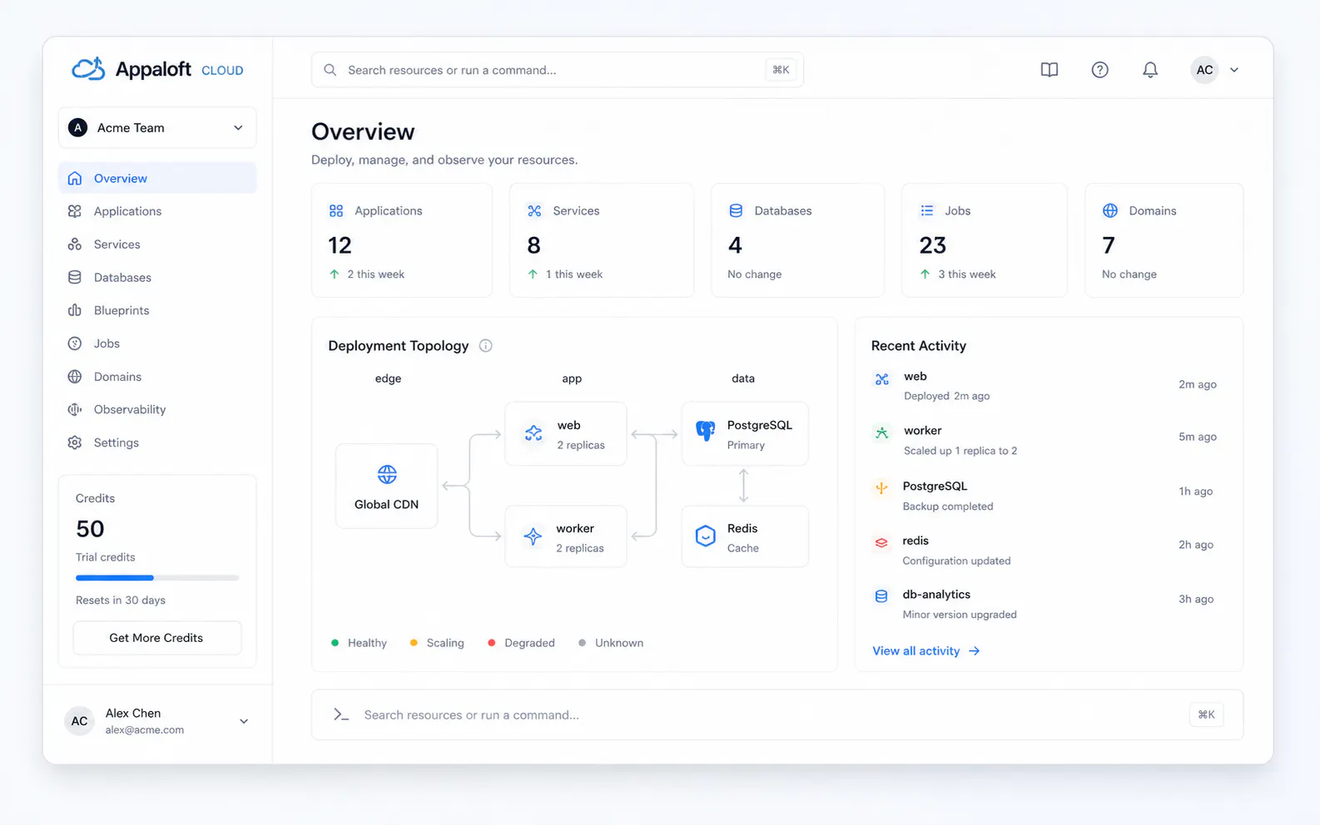Click the gray Unknown legend dot

click(582, 643)
